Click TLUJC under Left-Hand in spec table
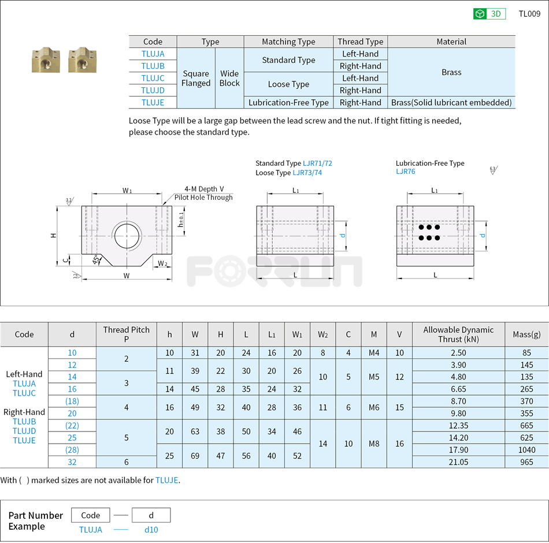The width and height of the screenshot is (549, 543). (x=24, y=393)
